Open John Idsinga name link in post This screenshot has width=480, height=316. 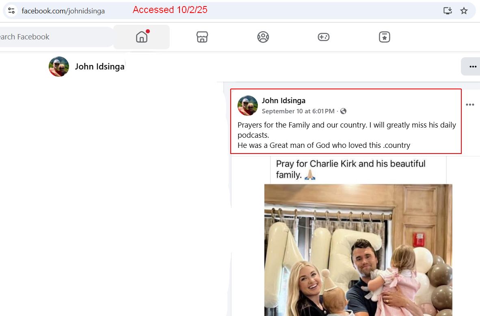coord(283,100)
